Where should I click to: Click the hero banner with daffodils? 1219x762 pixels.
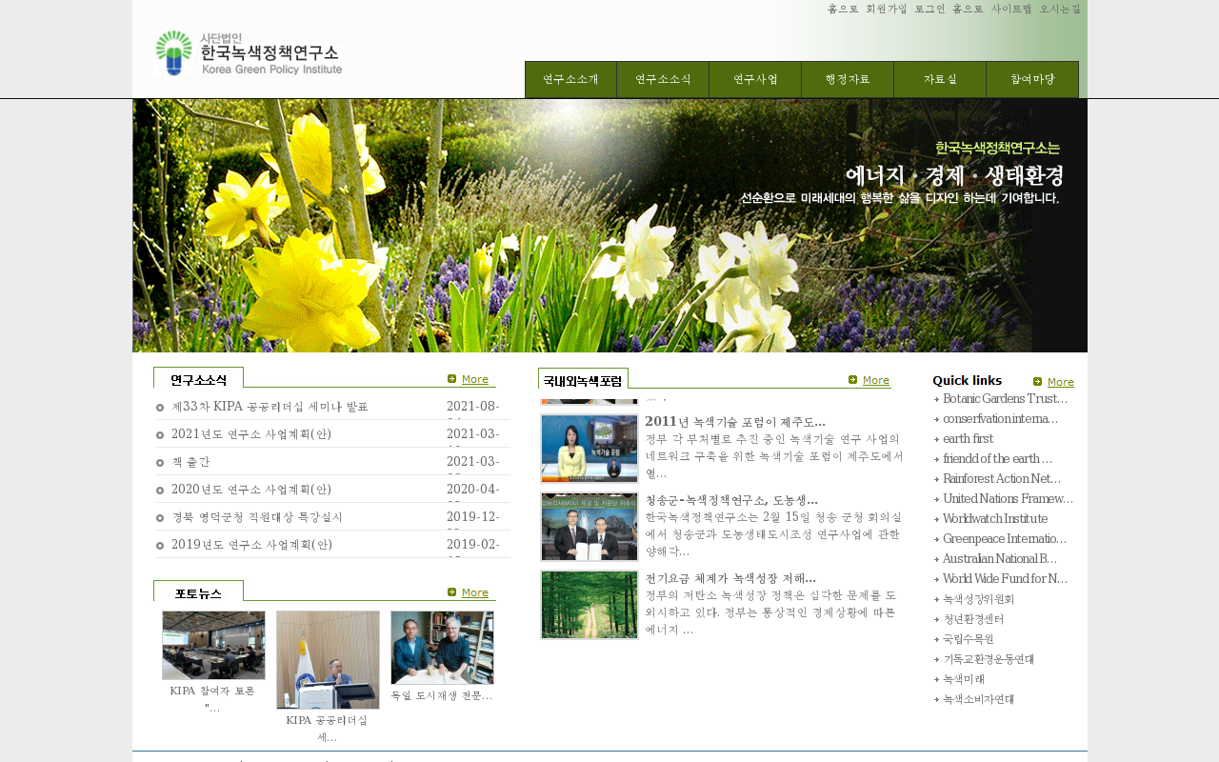[609, 226]
